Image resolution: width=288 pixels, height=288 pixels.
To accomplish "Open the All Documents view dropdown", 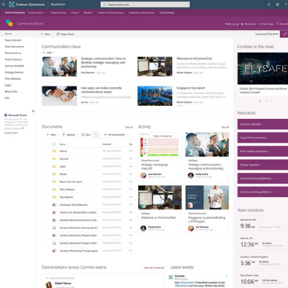I will point(116,135).
